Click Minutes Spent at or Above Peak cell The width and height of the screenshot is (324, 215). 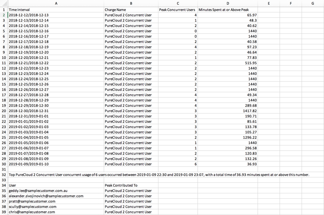[228, 10]
